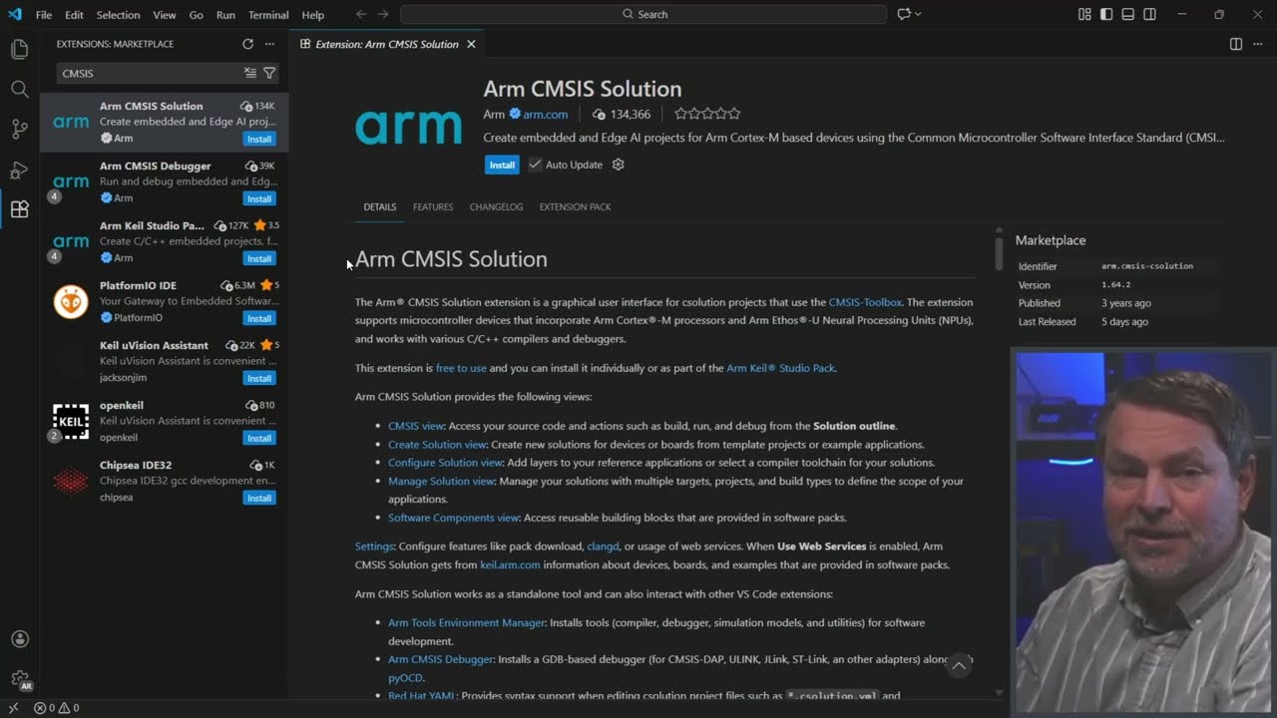Image resolution: width=1277 pixels, height=718 pixels.
Task: Click the version value '1.64.2'
Action: coord(1115,285)
